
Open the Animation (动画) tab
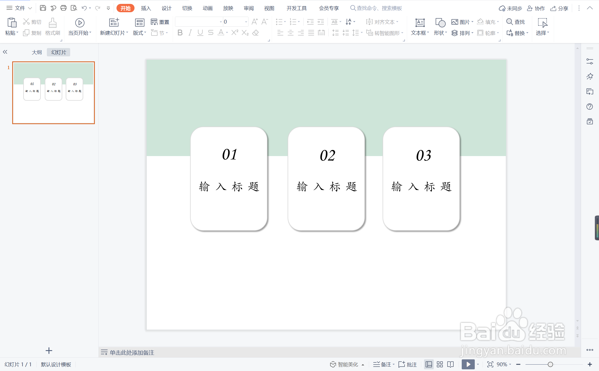(207, 8)
